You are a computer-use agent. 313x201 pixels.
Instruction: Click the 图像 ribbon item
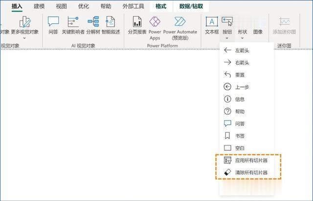[x=258, y=32]
